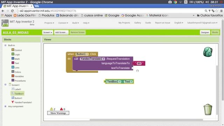Click the Procedures blocks color icon
Screen dimensions: 224x126
point(13,80)
